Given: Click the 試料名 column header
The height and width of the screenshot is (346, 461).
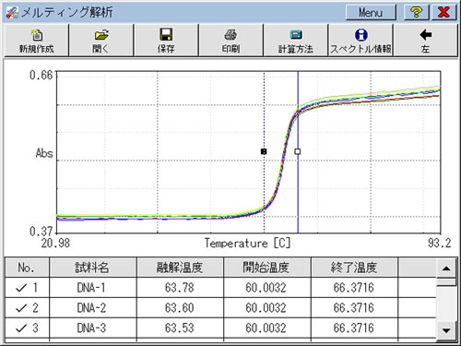Looking at the screenshot, I should click(x=93, y=268).
